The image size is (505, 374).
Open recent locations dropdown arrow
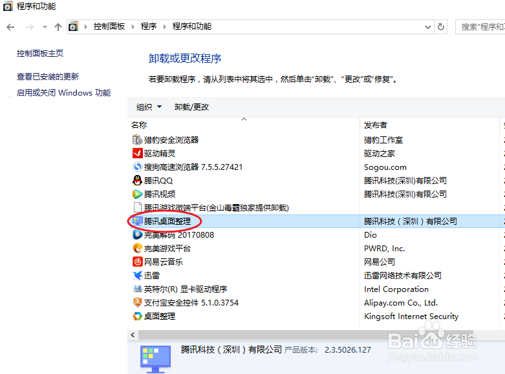click(45, 27)
